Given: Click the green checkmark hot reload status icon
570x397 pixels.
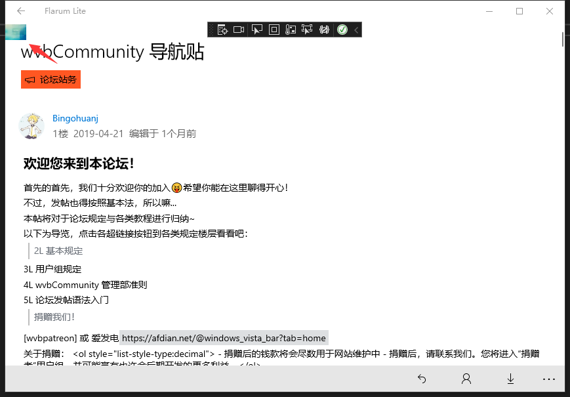Looking at the screenshot, I should 342,30.
